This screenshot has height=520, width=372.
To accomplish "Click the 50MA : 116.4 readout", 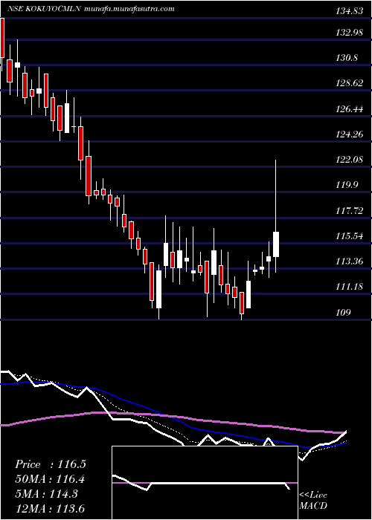I will coord(50,479).
